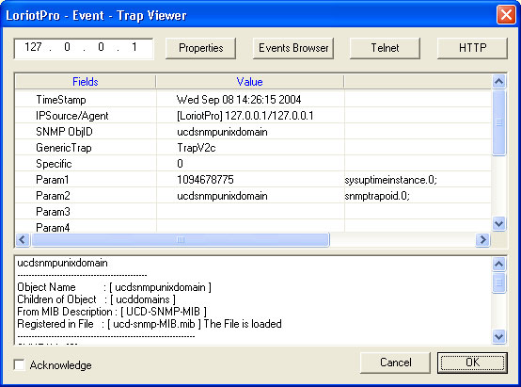Select the GenericTrap field row

(253, 148)
